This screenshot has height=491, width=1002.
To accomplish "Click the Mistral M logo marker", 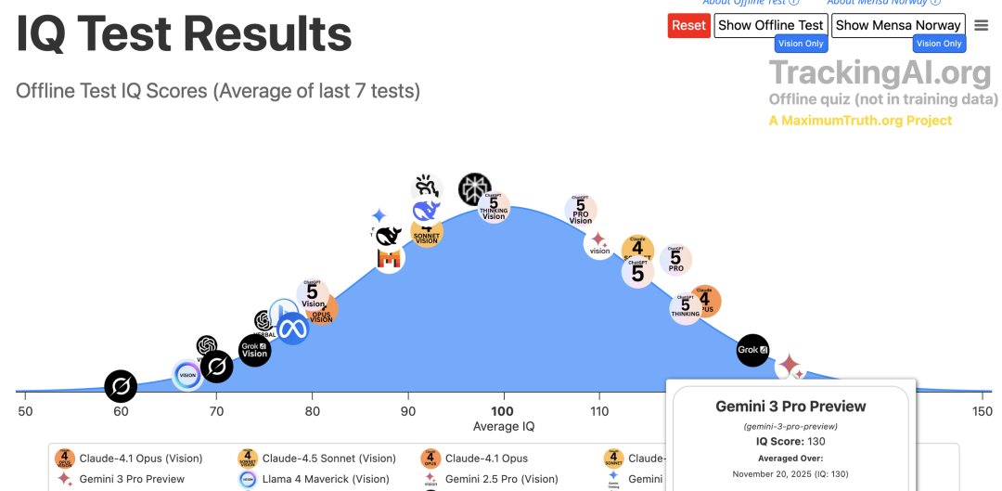I will (389, 258).
